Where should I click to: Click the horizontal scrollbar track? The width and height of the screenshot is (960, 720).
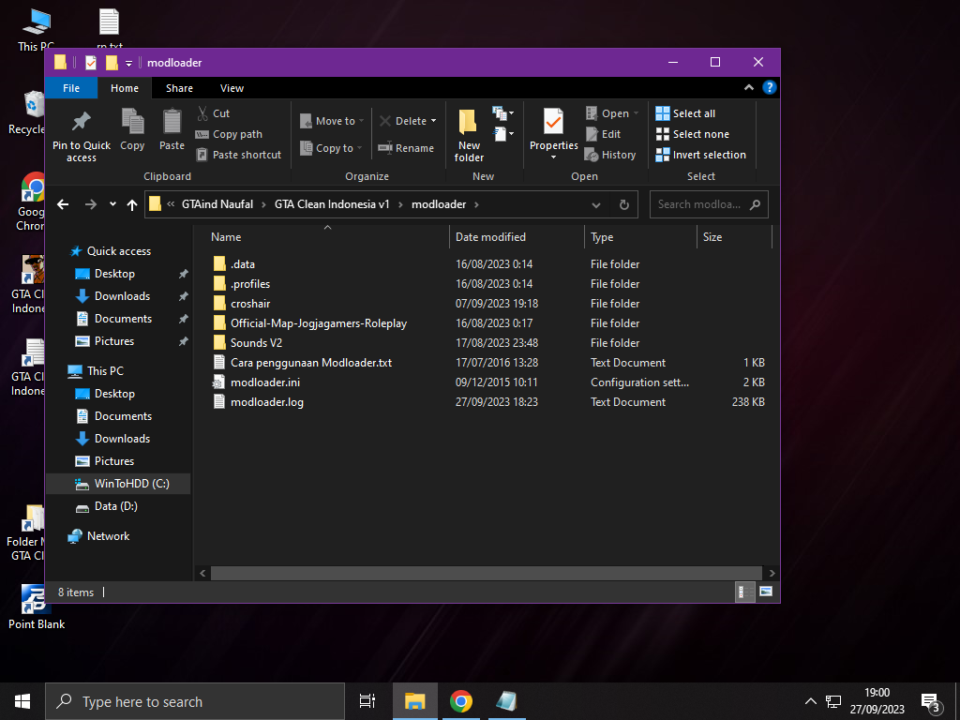[x=487, y=573]
